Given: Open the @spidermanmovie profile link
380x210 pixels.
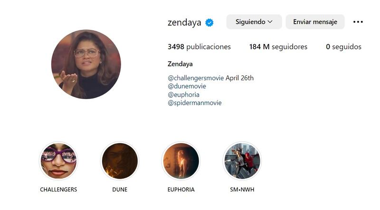Looking at the screenshot, I should point(195,103).
